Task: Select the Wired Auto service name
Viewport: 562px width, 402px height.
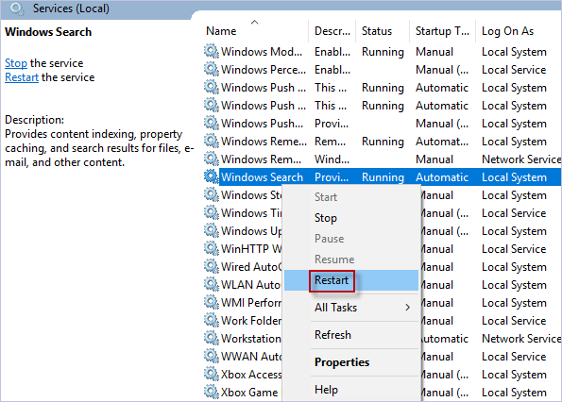Action: [x=251, y=267]
